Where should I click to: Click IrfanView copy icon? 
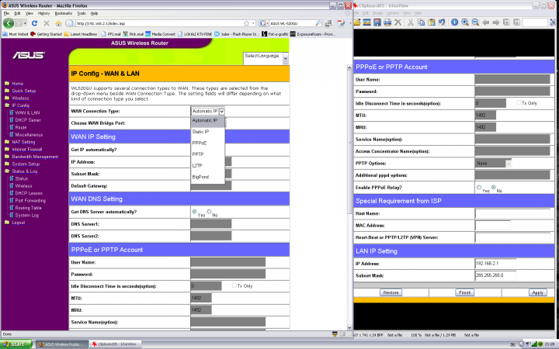421,22
